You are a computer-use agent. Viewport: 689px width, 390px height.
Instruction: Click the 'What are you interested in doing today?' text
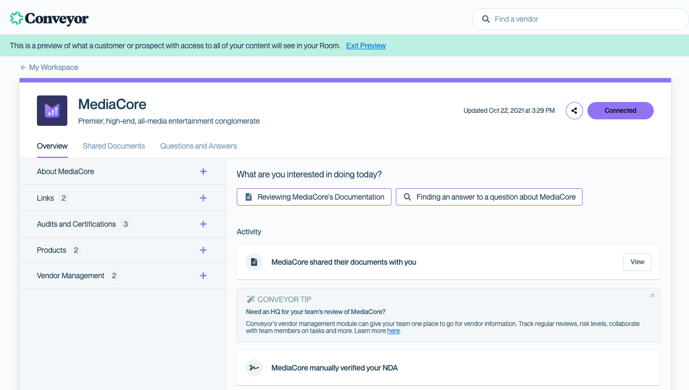(x=309, y=174)
